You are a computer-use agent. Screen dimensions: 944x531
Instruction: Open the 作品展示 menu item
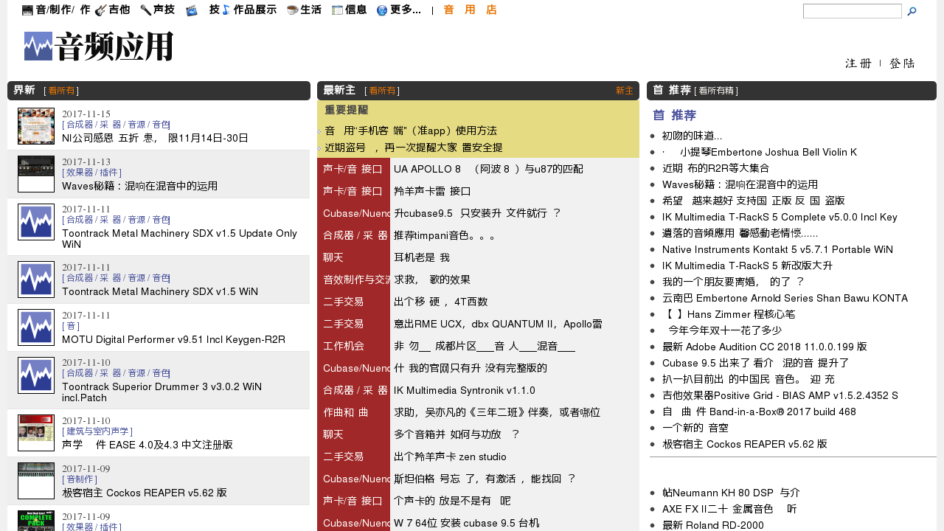(255, 10)
